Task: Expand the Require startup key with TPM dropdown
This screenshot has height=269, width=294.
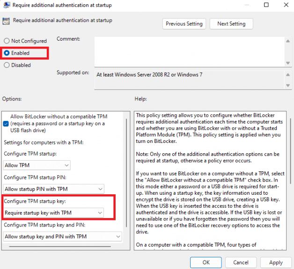Action: point(53,212)
